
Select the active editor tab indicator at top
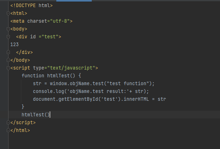(x=74, y=1)
